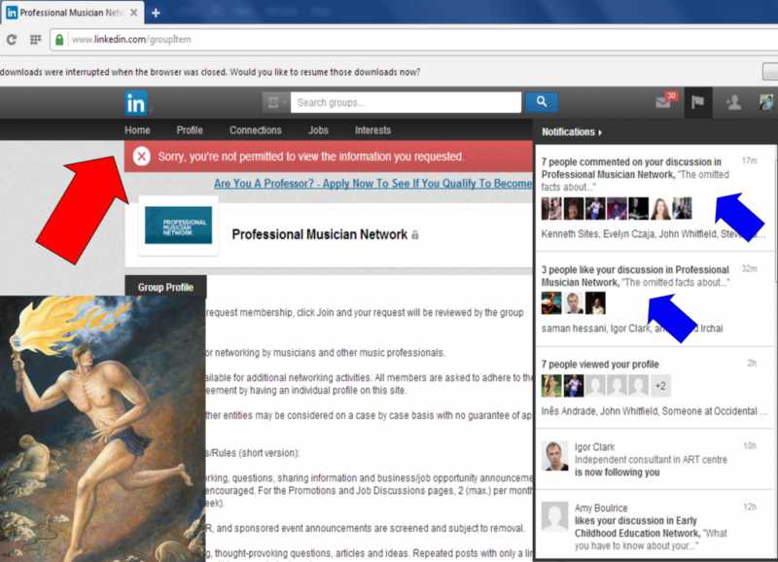The height and width of the screenshot is (562, 778).
Task: Click the green secure padlock icon
Action: 59,39
